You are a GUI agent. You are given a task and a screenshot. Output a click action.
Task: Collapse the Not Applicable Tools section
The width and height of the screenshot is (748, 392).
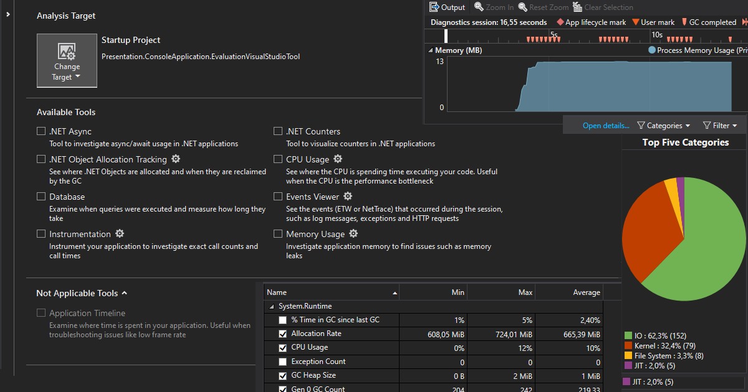point(124,293)
